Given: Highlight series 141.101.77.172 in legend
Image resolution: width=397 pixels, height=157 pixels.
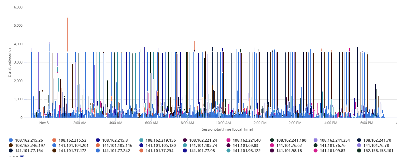Looking at the screenshot, I should (x=69, y=150).
